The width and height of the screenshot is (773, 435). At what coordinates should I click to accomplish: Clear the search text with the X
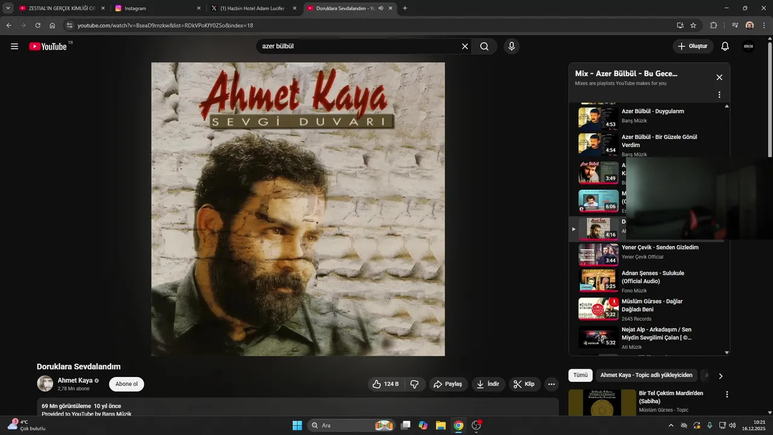pos(465,47)
